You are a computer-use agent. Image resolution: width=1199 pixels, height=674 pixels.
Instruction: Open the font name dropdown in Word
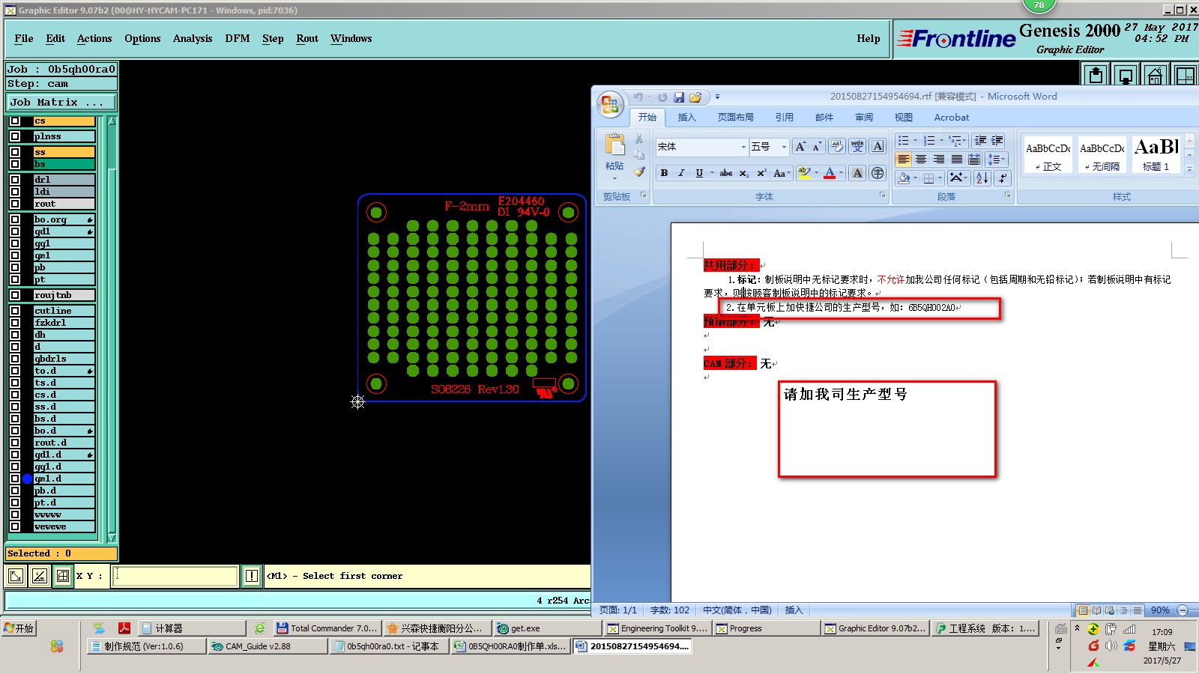743,147
